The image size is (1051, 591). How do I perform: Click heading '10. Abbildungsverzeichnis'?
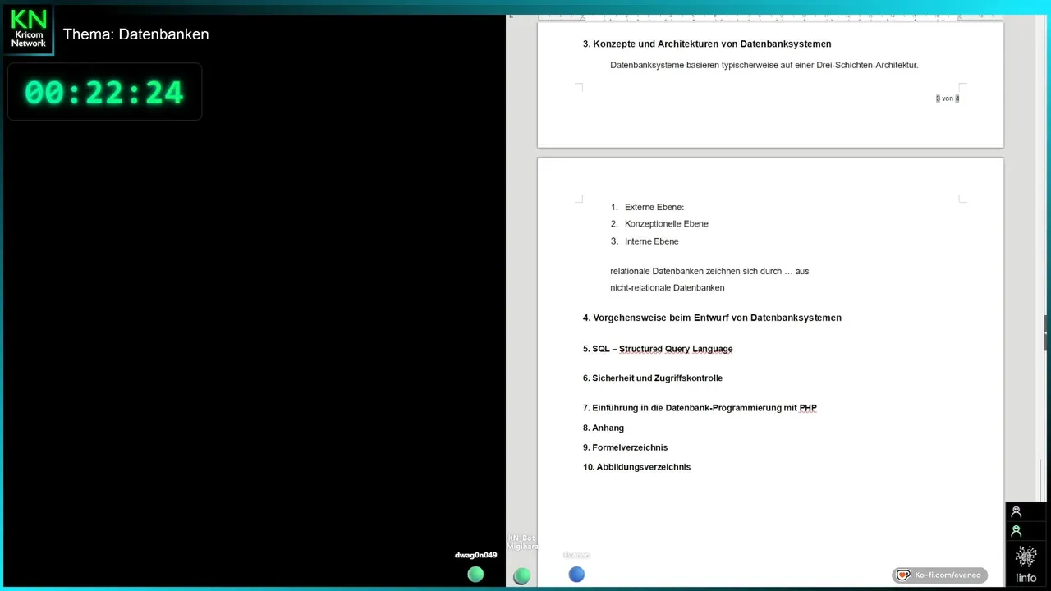pyautogui.click(x=636, y=467)
